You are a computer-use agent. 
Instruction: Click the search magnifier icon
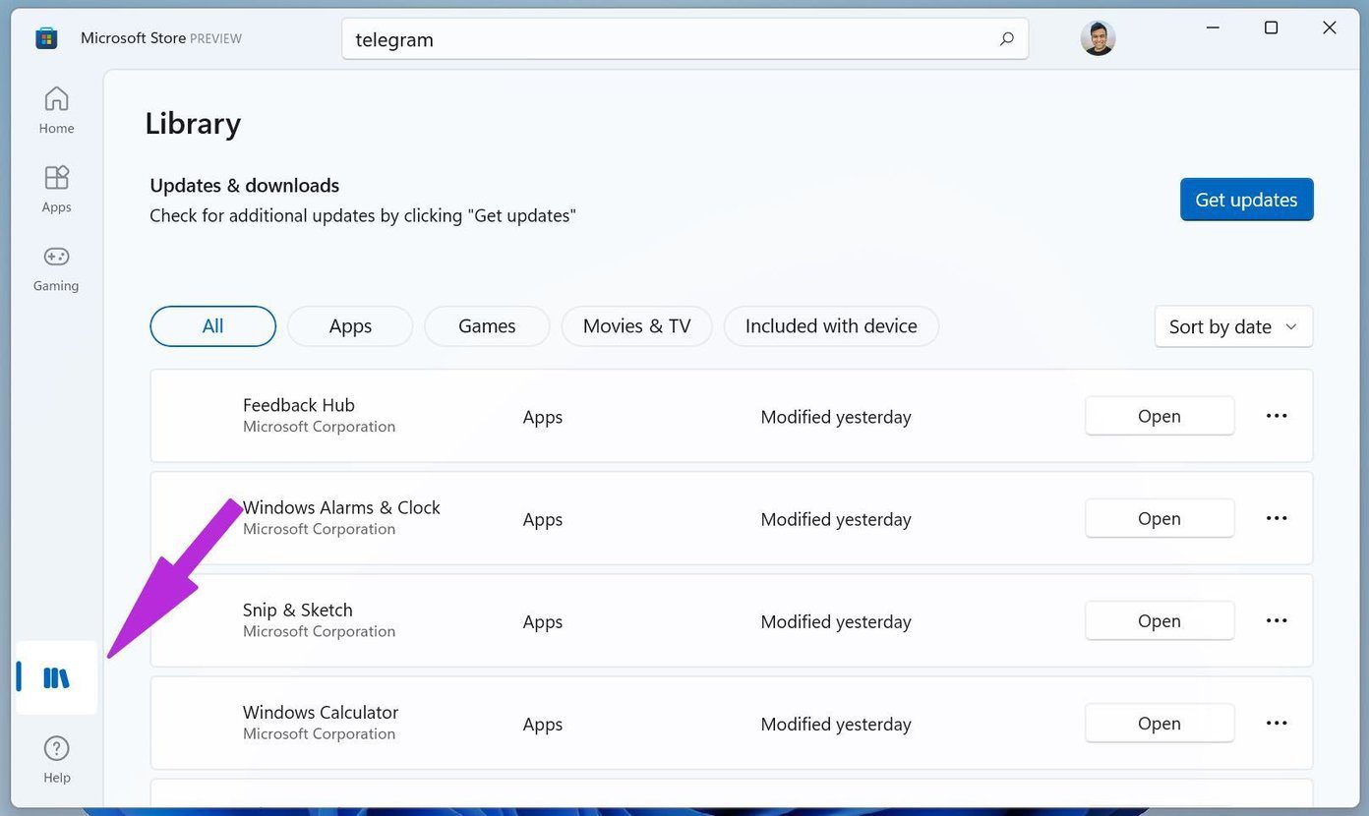(1006, 39)
